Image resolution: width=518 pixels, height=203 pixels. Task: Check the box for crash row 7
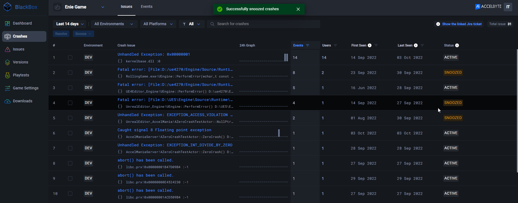click(70, 148)
